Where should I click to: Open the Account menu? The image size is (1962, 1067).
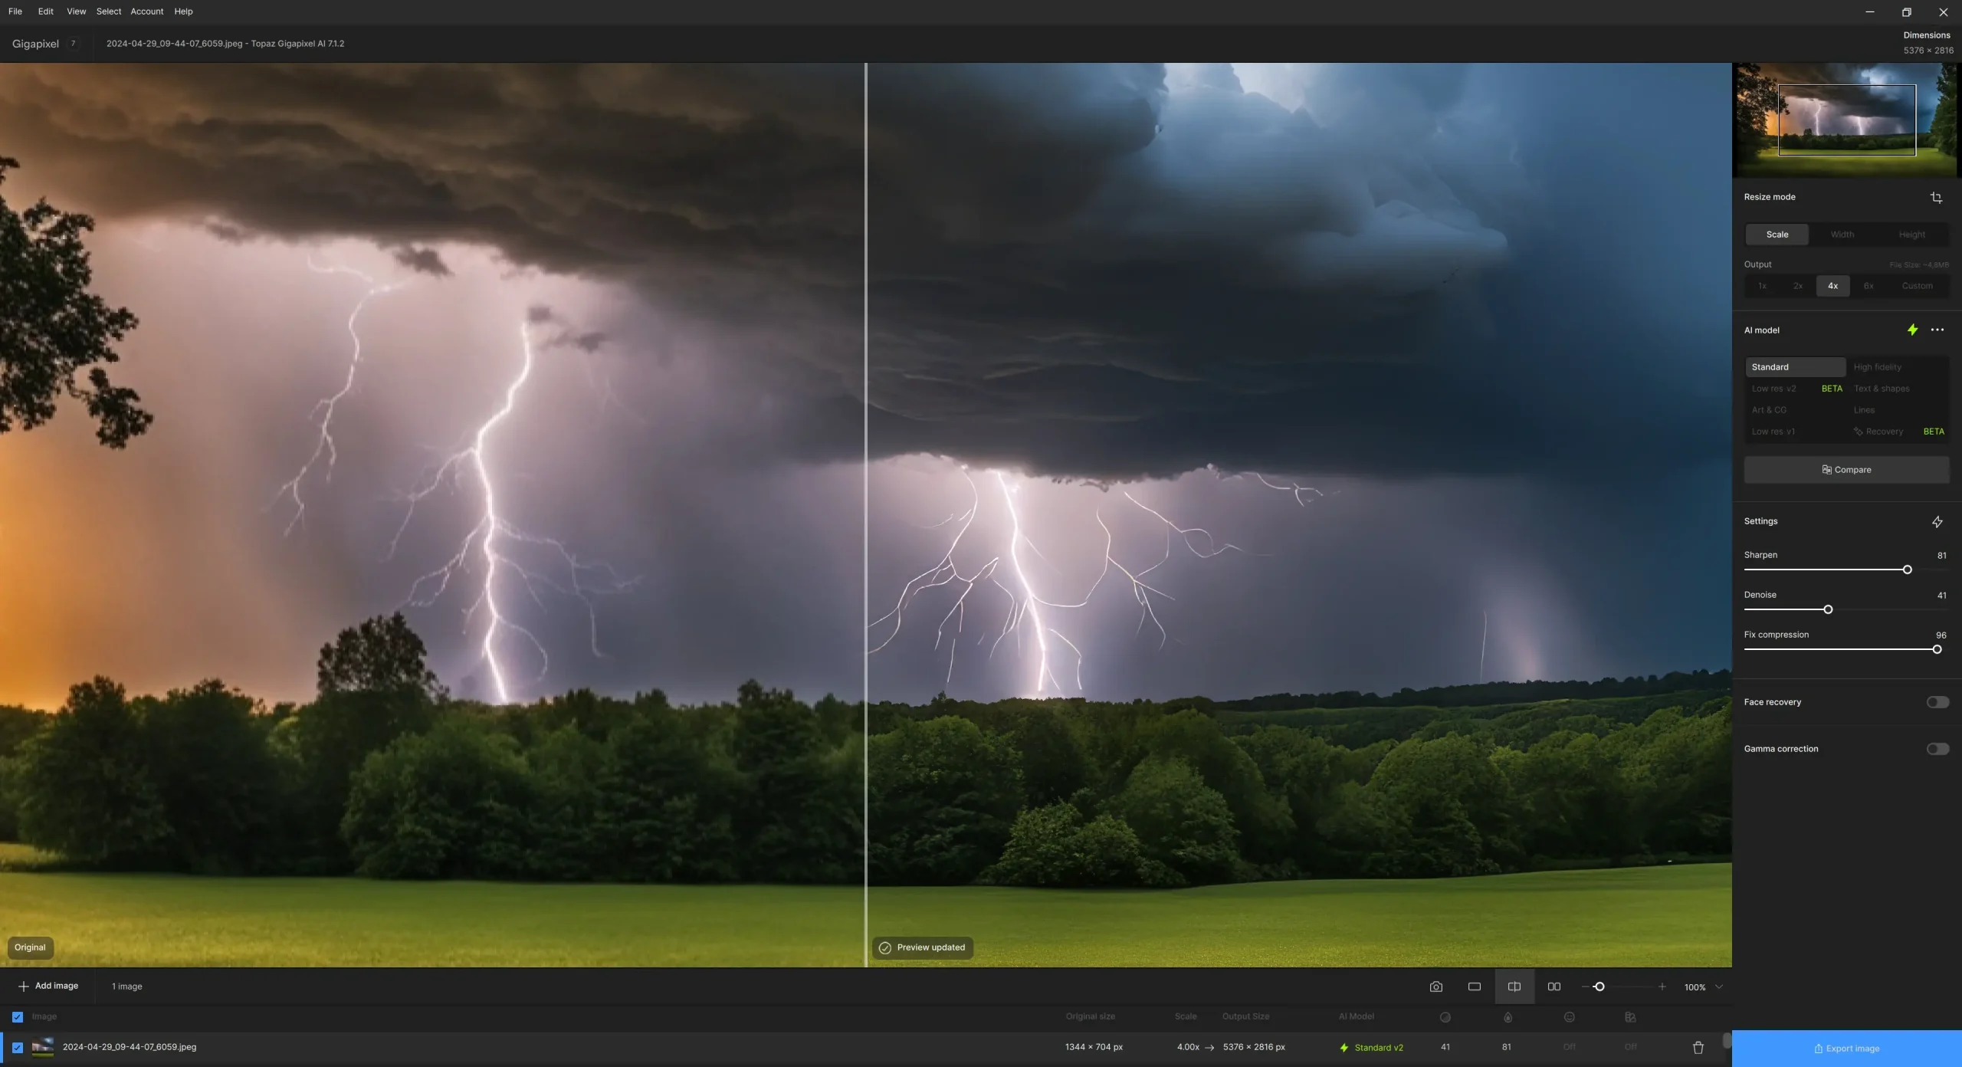(x=146, y=11)
